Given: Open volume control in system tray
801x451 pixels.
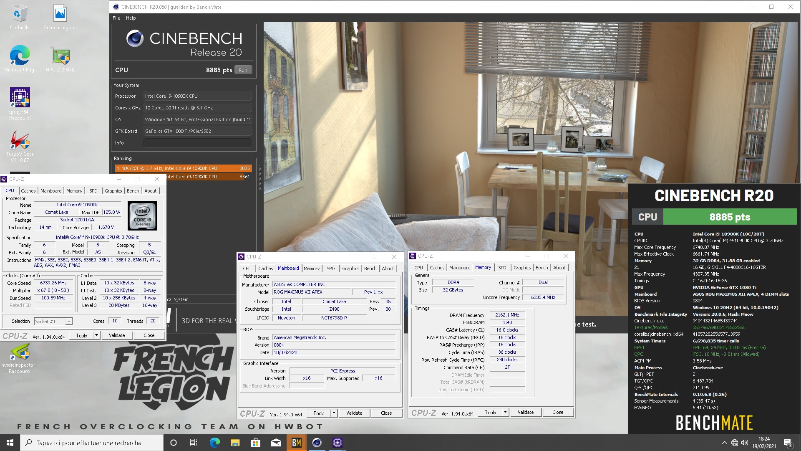Looking at the screenshot, I should tap(745, 443).
